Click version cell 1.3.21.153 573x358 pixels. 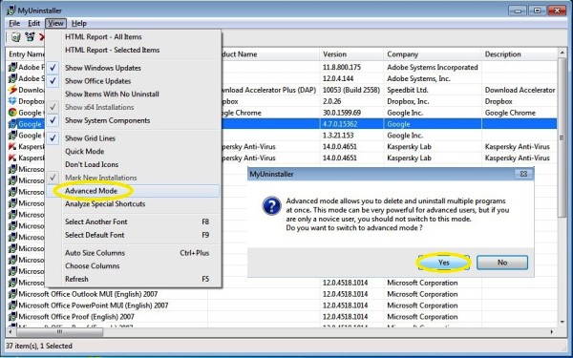[x=338, y=136]
